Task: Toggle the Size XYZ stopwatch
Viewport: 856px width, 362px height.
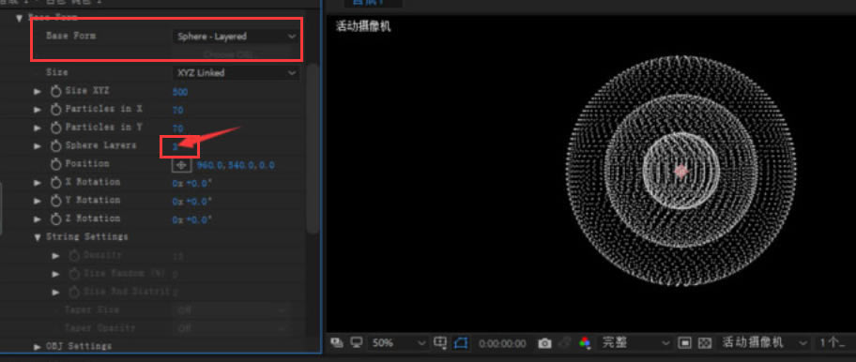Action: [55, 91]
